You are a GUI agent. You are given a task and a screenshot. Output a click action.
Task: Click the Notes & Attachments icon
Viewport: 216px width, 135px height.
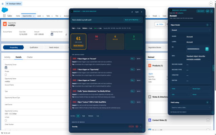[150, 97]
